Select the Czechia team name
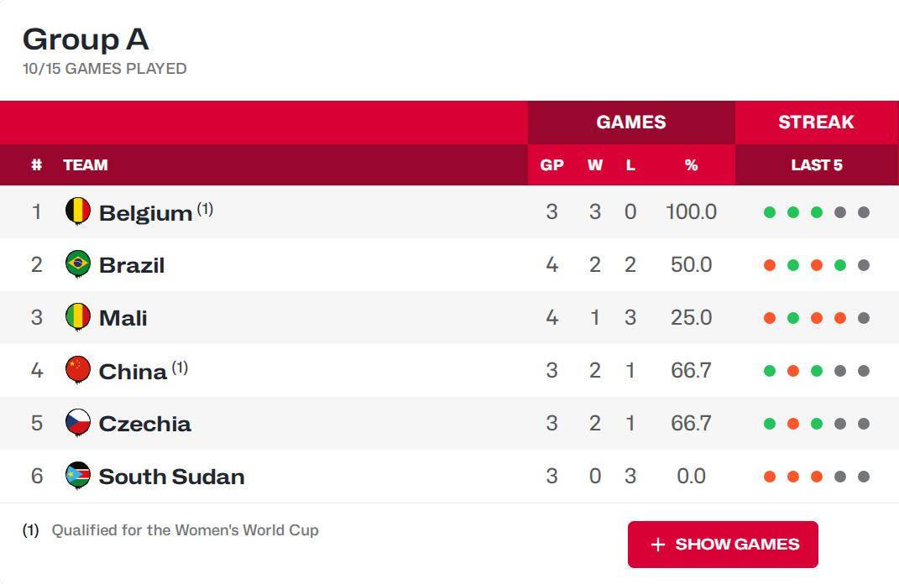899x584 pixels. [x=144, y=424]
